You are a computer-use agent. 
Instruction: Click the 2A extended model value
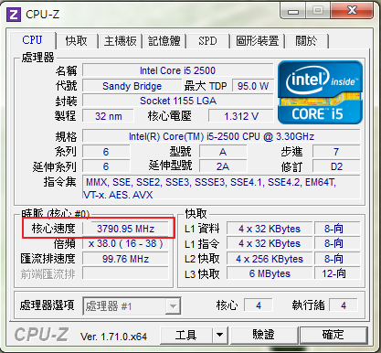pyautogui.click(x=223, y=166)
